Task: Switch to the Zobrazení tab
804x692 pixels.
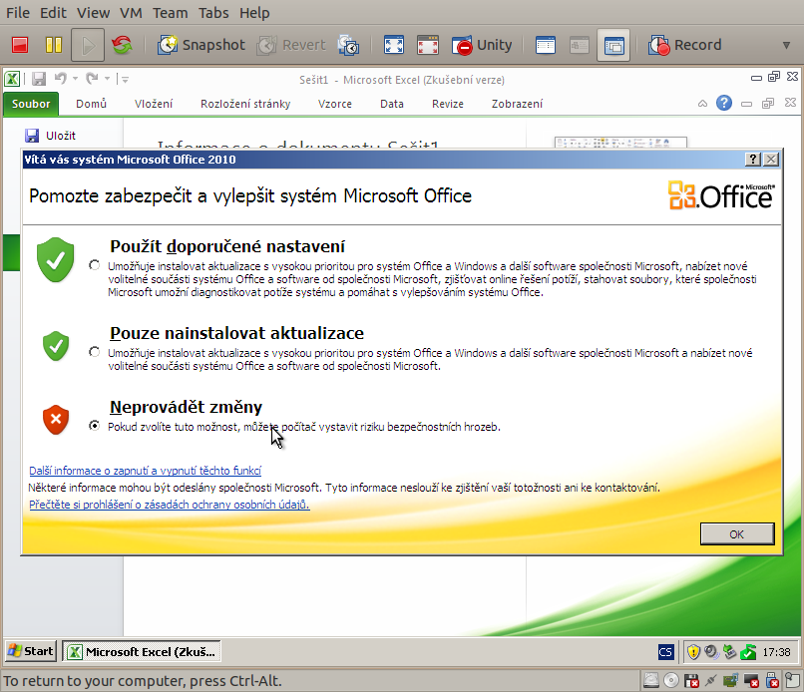Action: pyautogui.click(x=517, y=104)
